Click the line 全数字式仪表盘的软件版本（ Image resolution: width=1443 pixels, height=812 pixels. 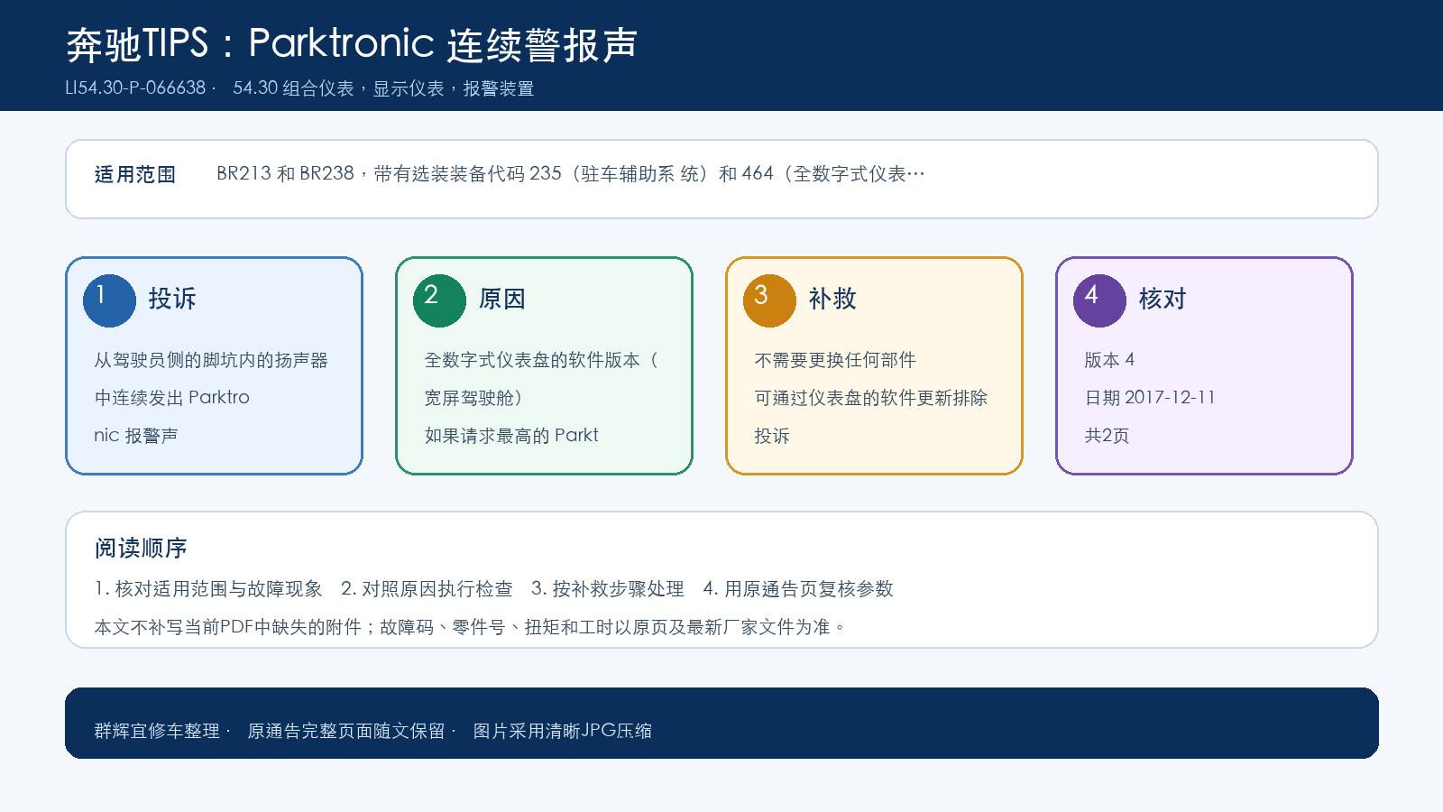[x=541, y=360]
